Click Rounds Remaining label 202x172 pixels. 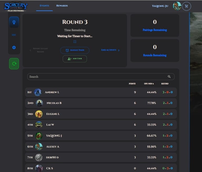pos(155,55)
